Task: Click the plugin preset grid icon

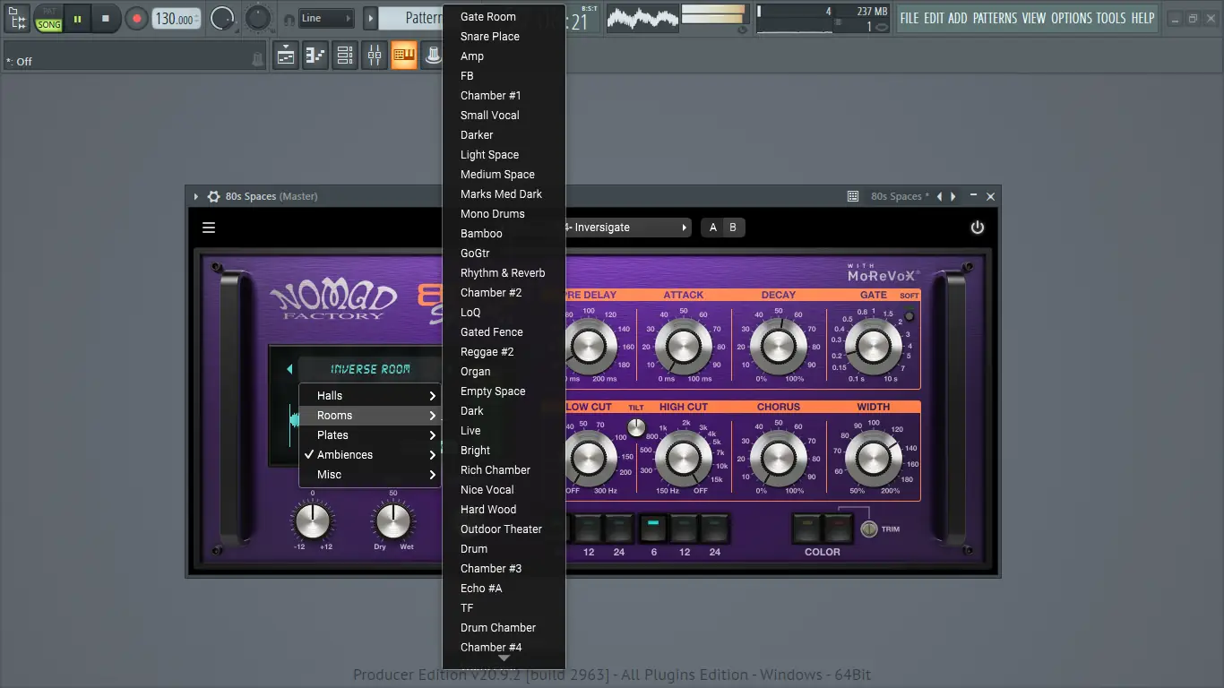Action: 853,196
